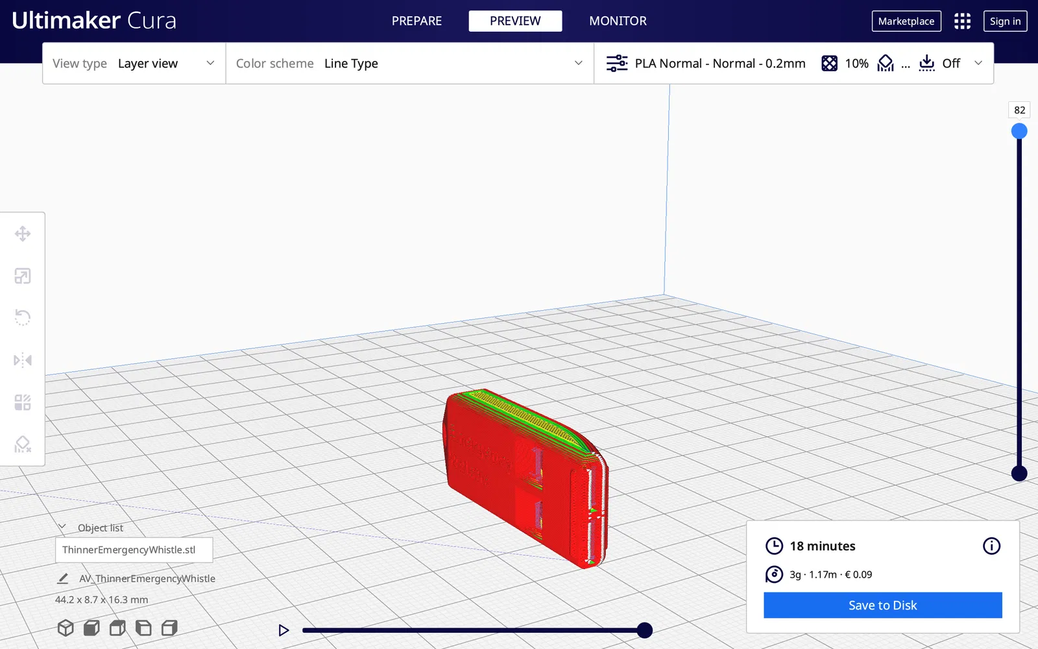
Task: Select the Support Blocker tool
Action: [x=23, y=445]
